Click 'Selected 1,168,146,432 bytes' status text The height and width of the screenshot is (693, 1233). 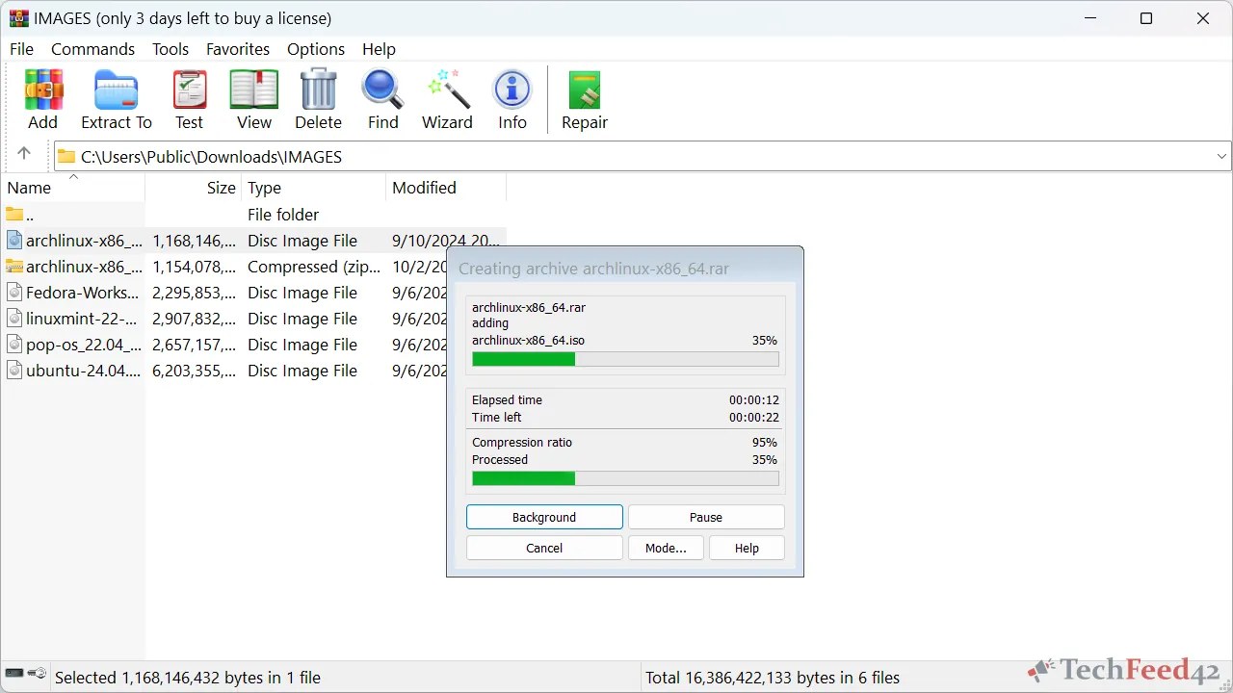coord(188,678)
